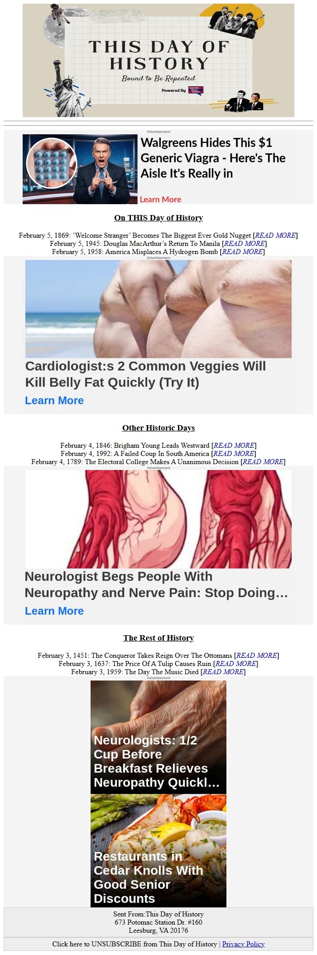This screenshot has height=955, width=317.
Task: Read more about America misplacing a hydrogen bomb
Action: coord(242,252)
